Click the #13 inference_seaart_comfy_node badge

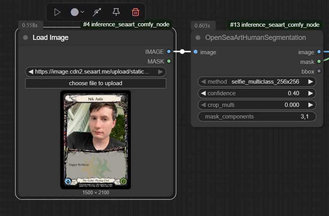coord(275,25)
